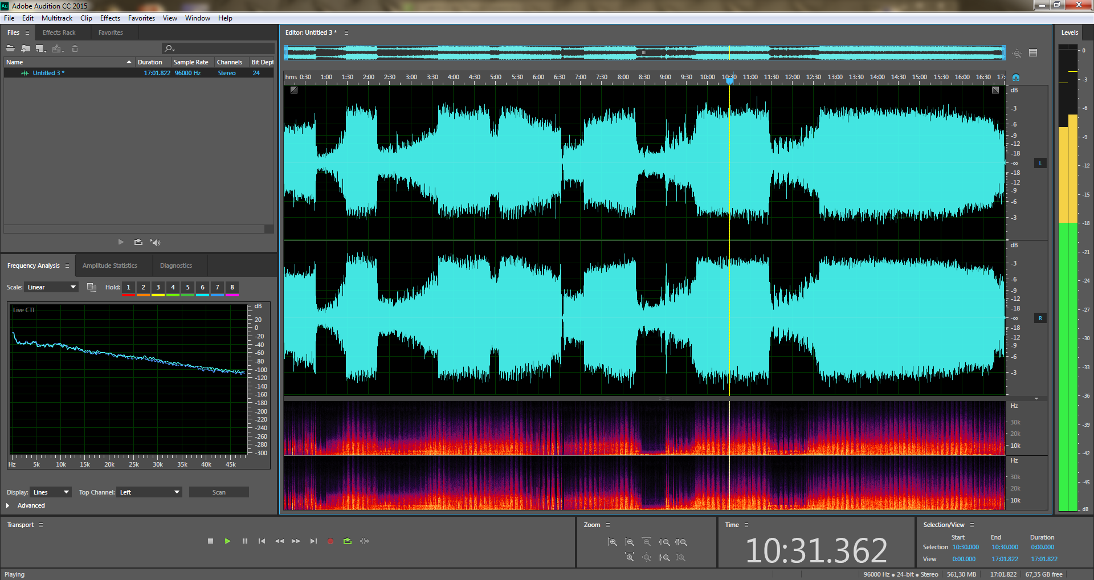Screen dimensions: 1094x580
Task: Click the Copy-to-clipboard icon beside Scale
Action: pos(91,287)
